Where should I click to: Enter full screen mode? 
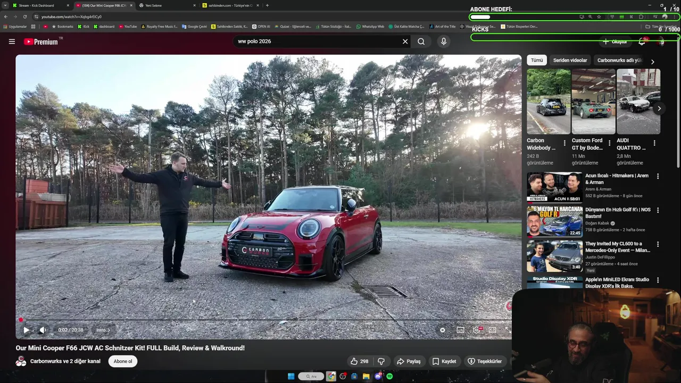508,330
